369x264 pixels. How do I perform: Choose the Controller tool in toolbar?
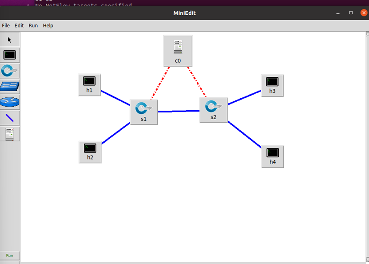(x=10, y=134)
